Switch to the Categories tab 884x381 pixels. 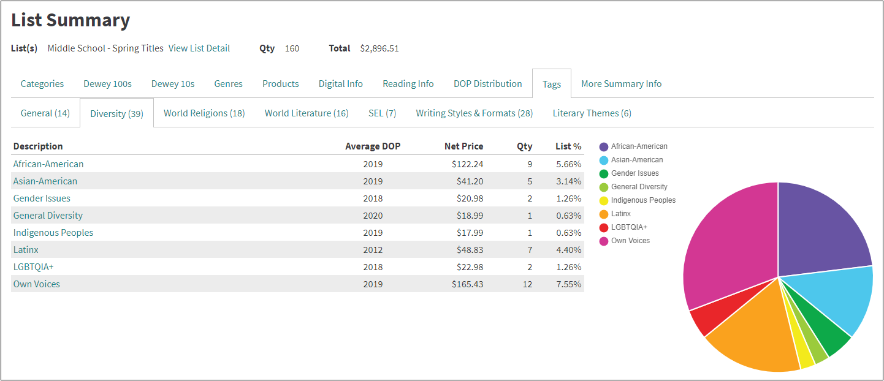(42, 84)
